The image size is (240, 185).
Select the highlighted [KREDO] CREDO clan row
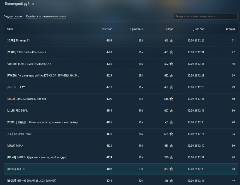click(121, 169)
